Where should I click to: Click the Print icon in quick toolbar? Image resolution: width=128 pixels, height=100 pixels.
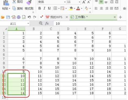(x=19, y=17)
